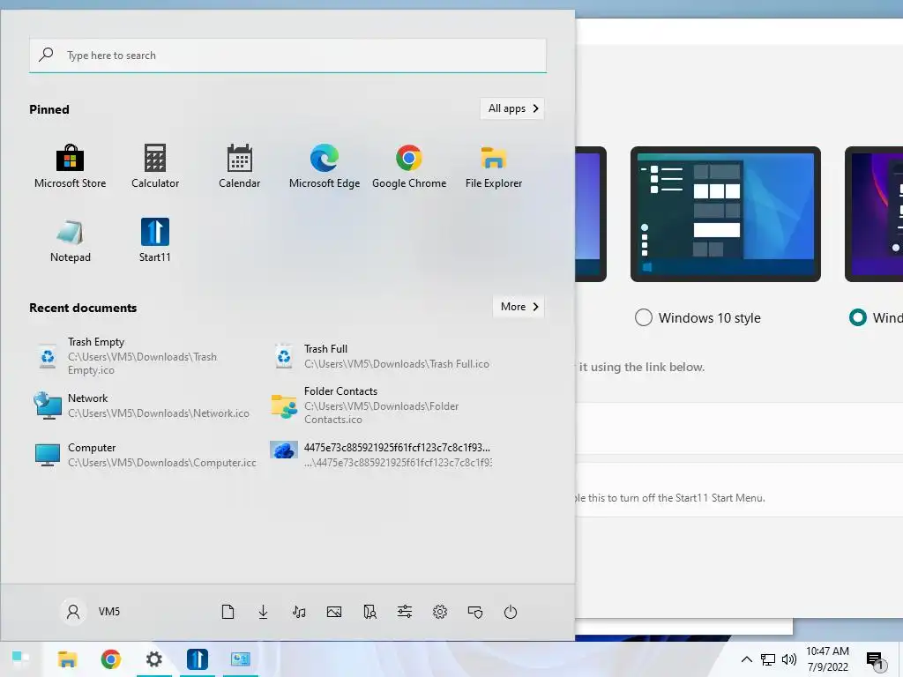The width and height of the screenshot is (903, 677).
Task: Launch the pinned Calculator app
Action: 155,167
